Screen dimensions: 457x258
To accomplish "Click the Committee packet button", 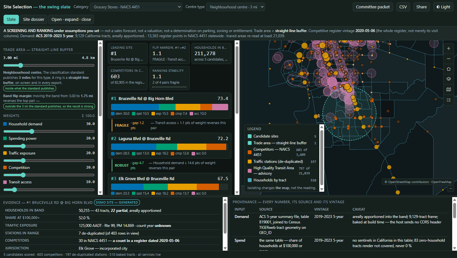I will [x=373, y=7].
